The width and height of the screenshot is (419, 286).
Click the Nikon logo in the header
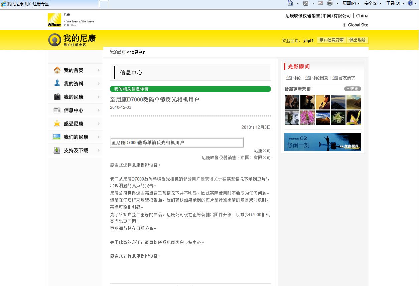point(54,20)
